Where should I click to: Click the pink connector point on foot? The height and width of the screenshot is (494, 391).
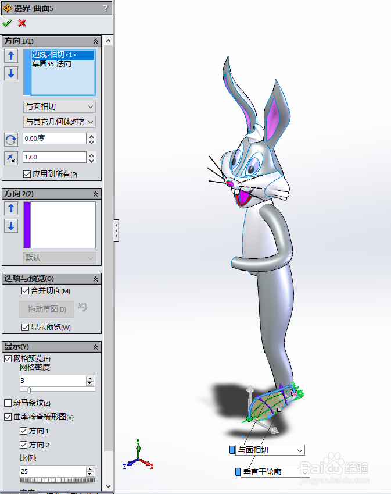pyautogui.click(x=294, y=393)
